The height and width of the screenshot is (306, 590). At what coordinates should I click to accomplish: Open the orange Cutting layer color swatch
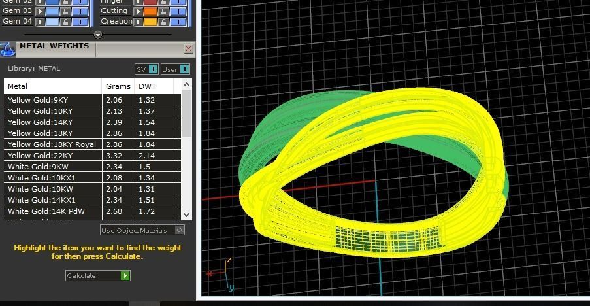150,12
